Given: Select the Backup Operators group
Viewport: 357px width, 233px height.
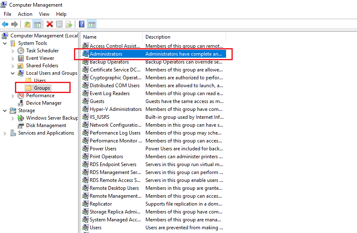Looking at the screenshot, I should point(109,62).
